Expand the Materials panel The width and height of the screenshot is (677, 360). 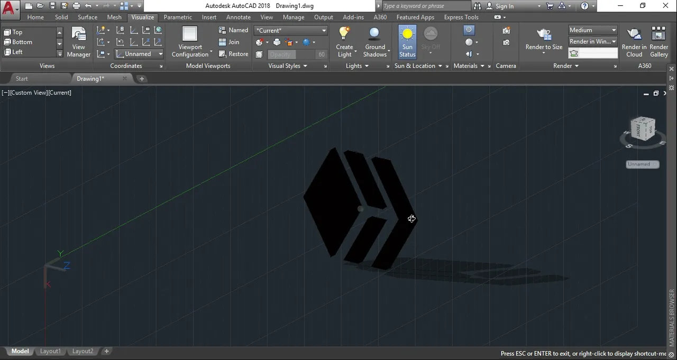pyautogui.click(x=469, y=66)
